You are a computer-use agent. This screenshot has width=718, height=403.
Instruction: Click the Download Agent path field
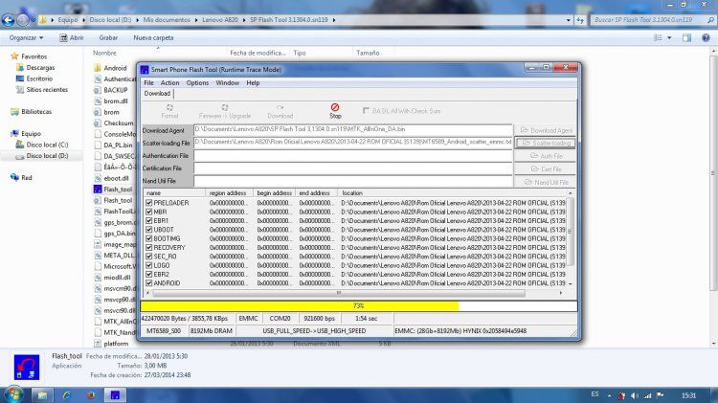pyautogui.click(x=352, y=129)
